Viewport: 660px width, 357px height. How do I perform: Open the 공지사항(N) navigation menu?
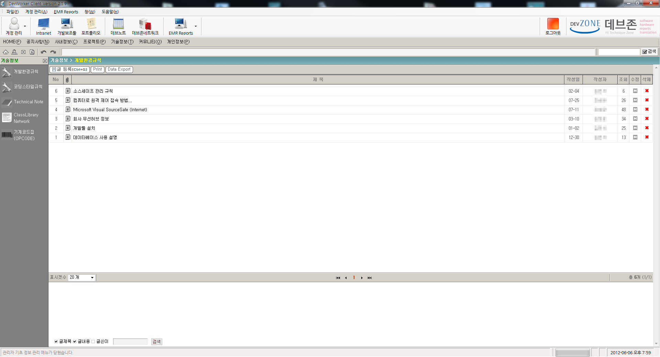(x=38, y=42)
